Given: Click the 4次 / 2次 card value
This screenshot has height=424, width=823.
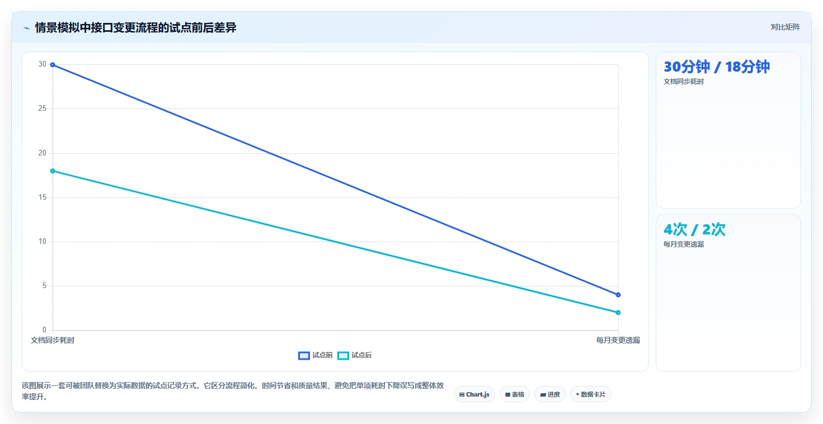Looking at the screenshot, I should (694, 229).
